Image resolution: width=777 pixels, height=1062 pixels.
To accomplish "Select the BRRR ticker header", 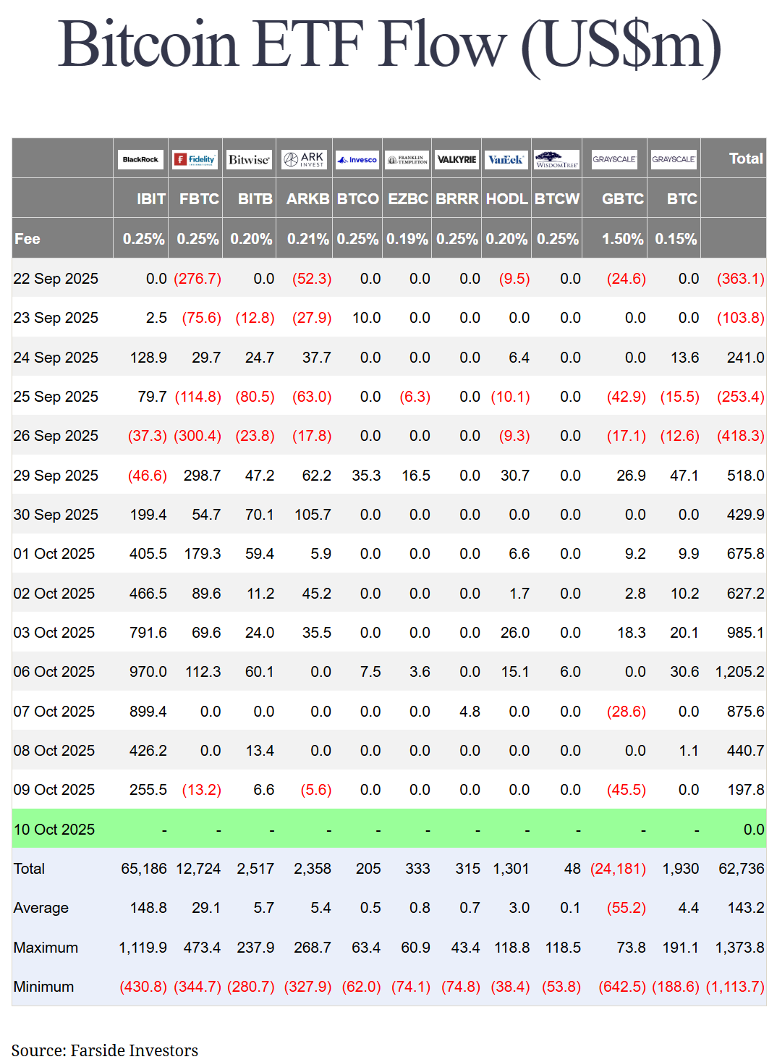I will pyautogui.click(x=457, y=199).
